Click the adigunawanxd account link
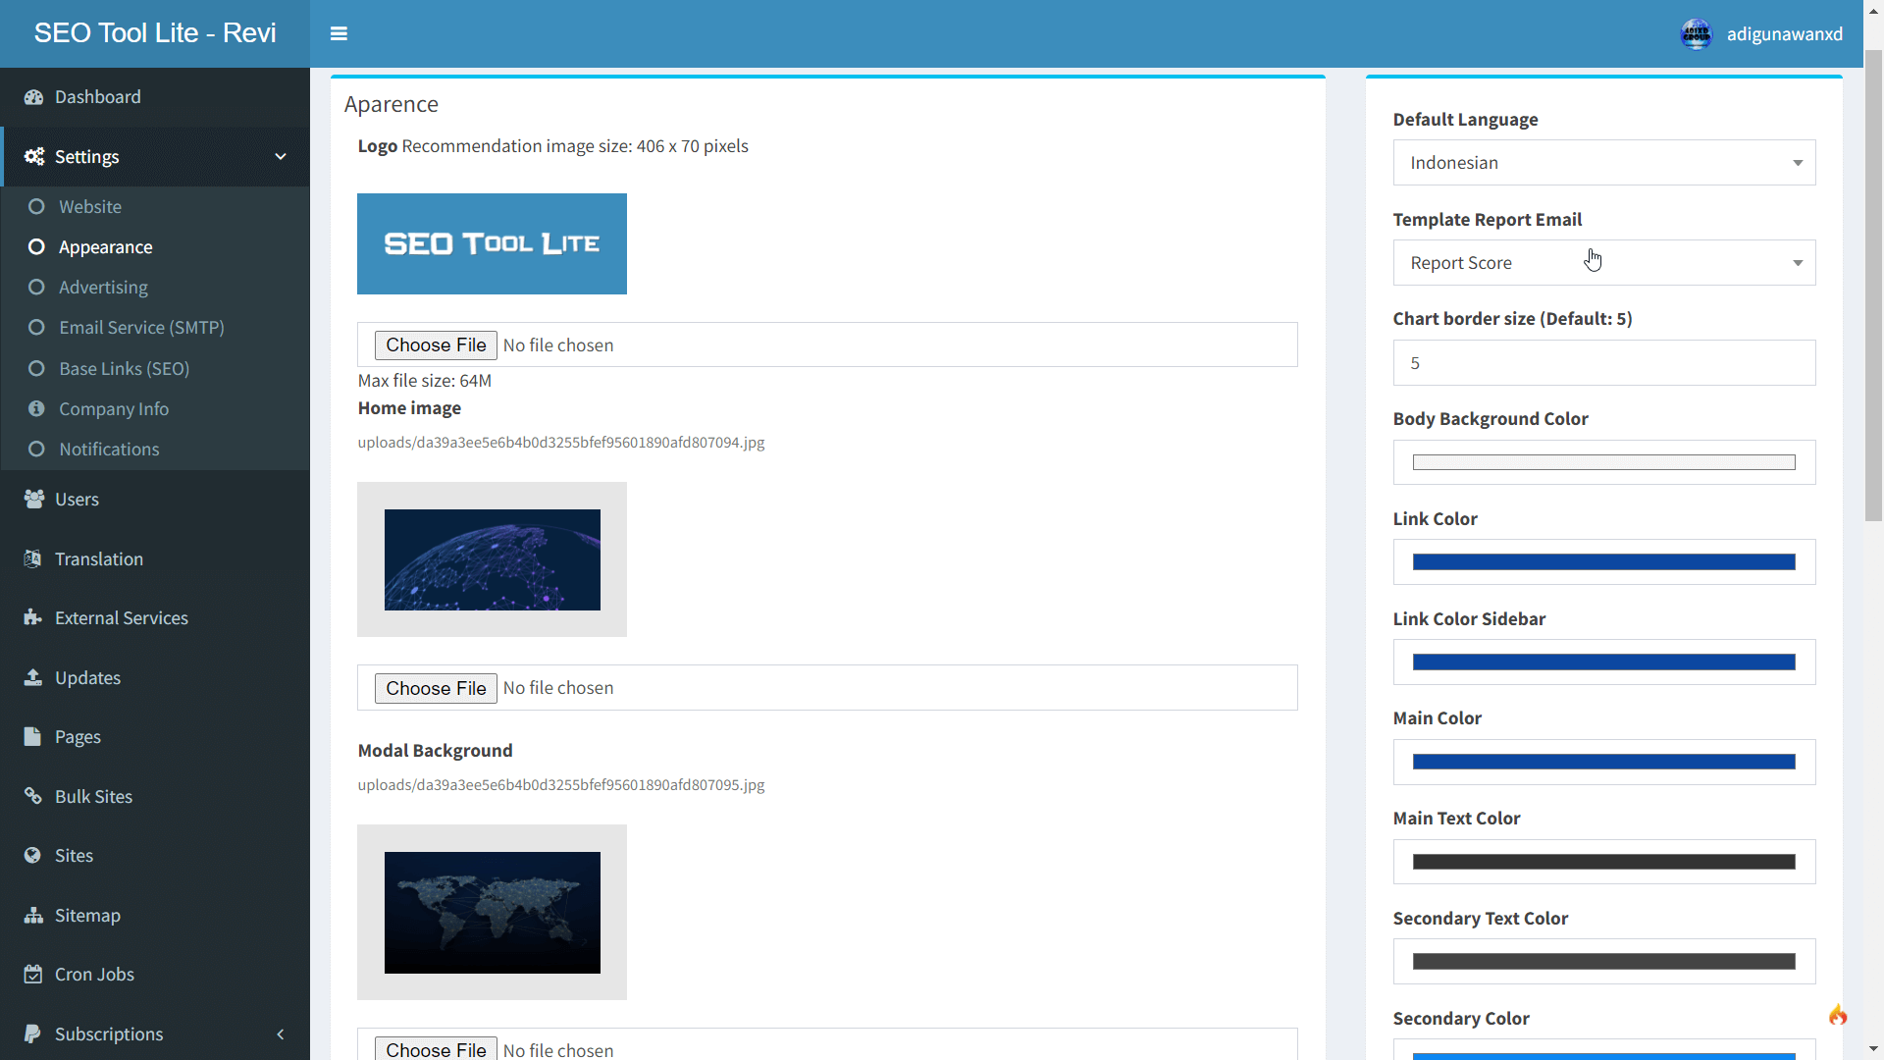This screenshot has width=1884, height=1060. pos(1784,33)
